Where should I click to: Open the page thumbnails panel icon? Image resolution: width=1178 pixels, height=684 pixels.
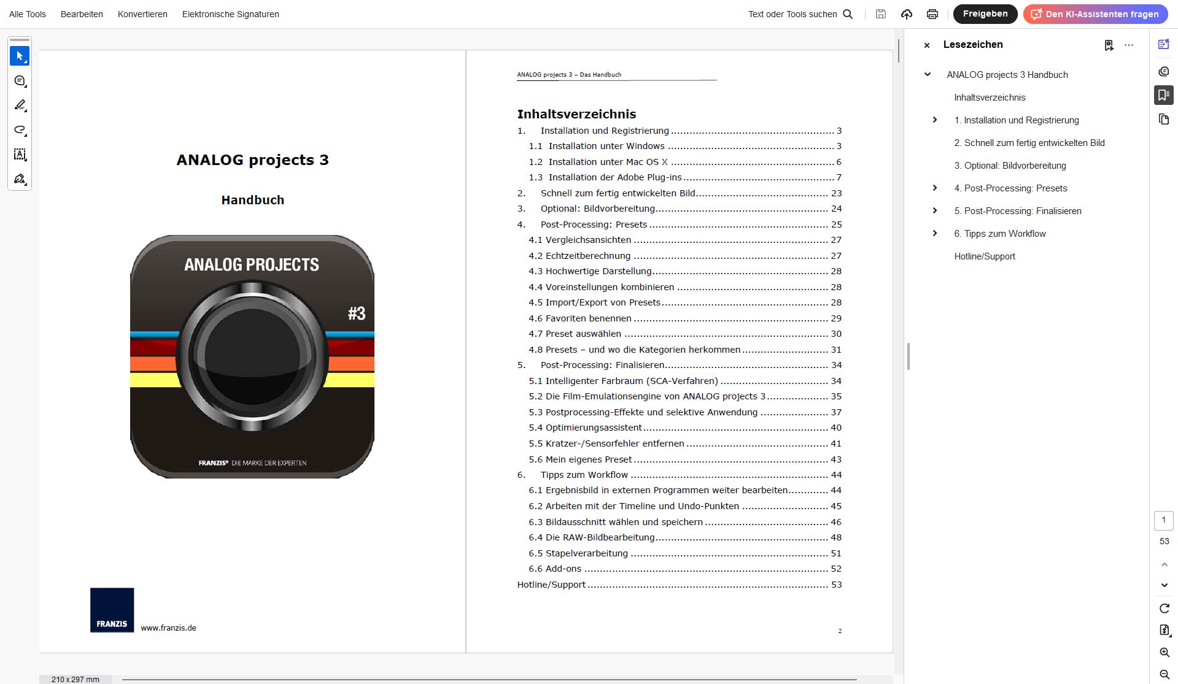(1163, 119)
